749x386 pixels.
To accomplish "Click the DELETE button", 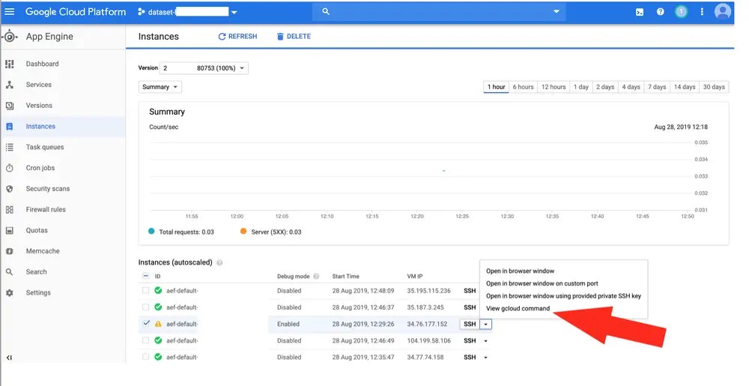I will click(294, 36).
